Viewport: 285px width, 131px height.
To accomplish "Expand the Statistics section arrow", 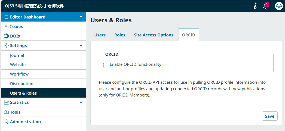I will pos(81,102).
